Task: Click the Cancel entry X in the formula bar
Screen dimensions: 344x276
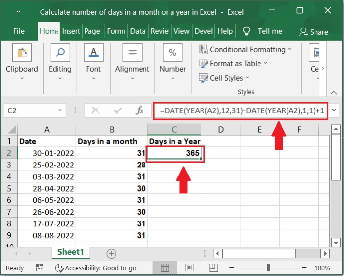Action: tap(95, 110)
